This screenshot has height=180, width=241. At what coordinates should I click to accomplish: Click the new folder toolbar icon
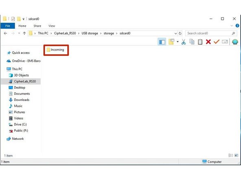(171, 42)
